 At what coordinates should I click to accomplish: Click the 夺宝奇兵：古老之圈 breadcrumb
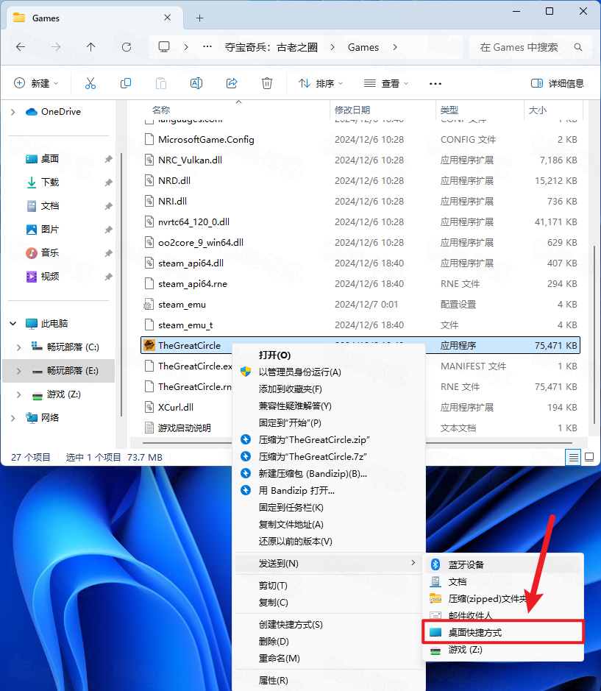(x=271, y=47)
